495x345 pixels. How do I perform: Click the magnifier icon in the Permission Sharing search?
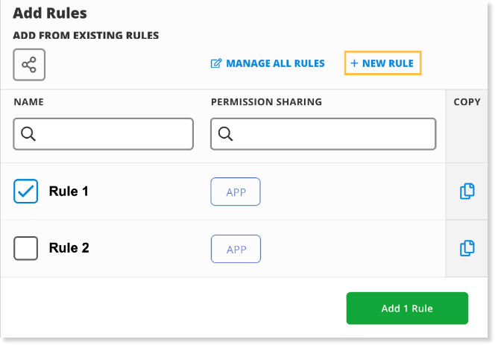point(225,134)
